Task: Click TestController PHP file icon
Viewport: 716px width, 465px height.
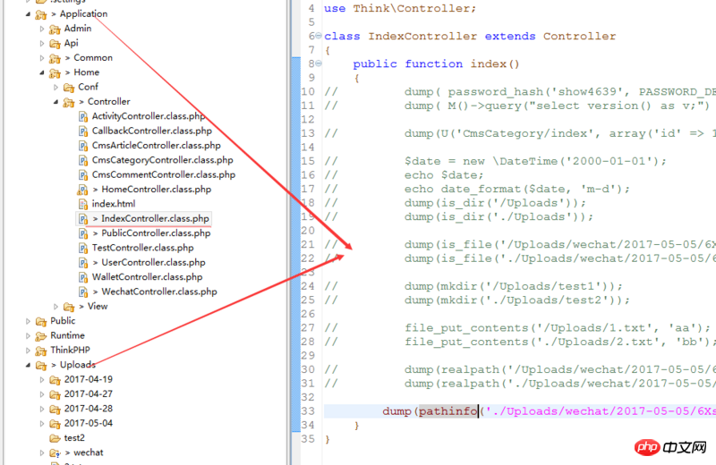Action: click(83, 249)
